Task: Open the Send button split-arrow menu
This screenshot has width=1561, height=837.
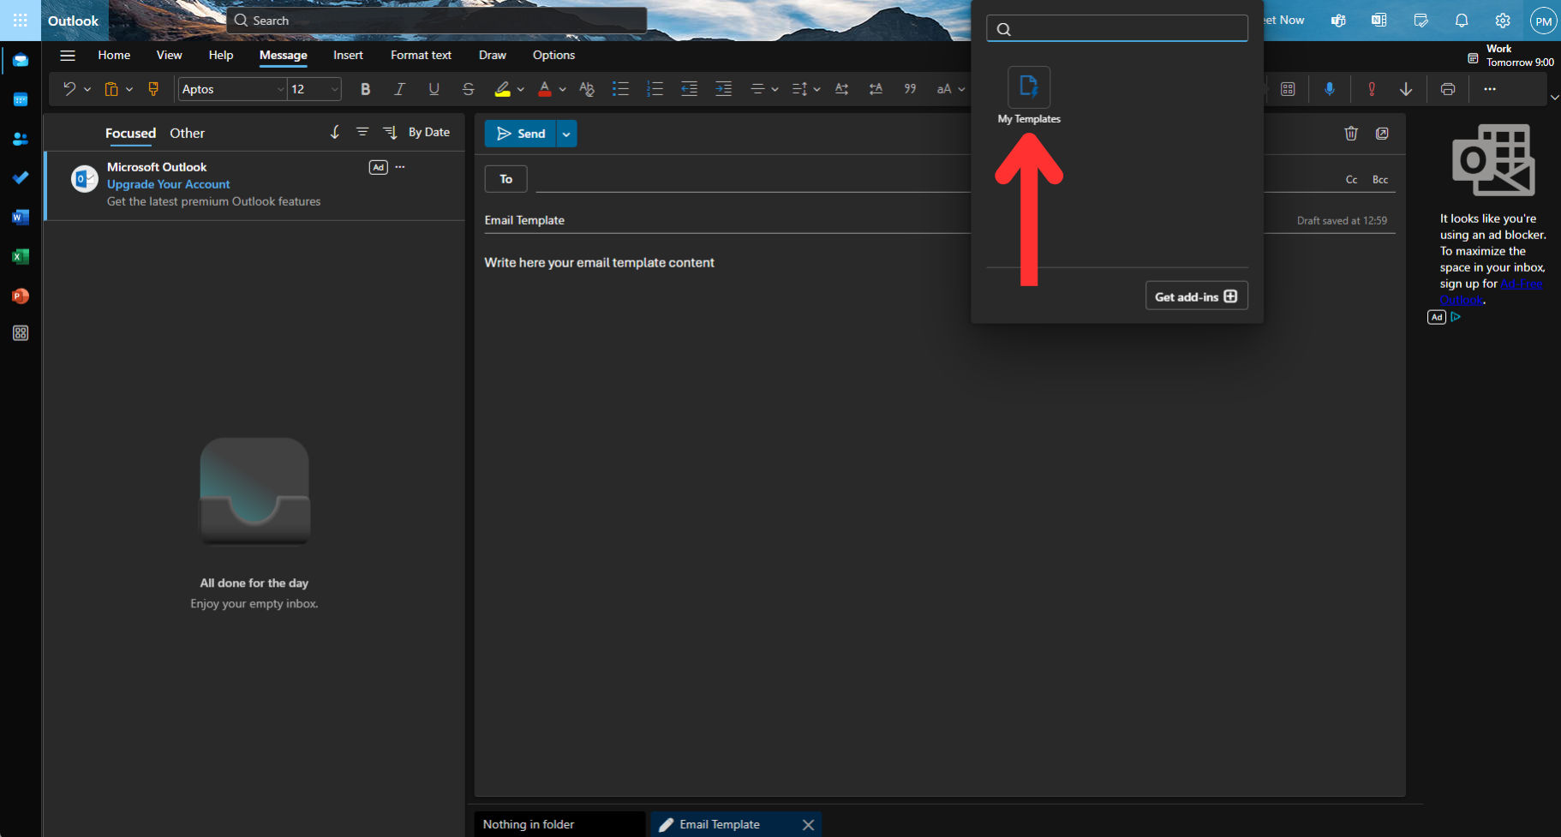Action: (565, 133)
